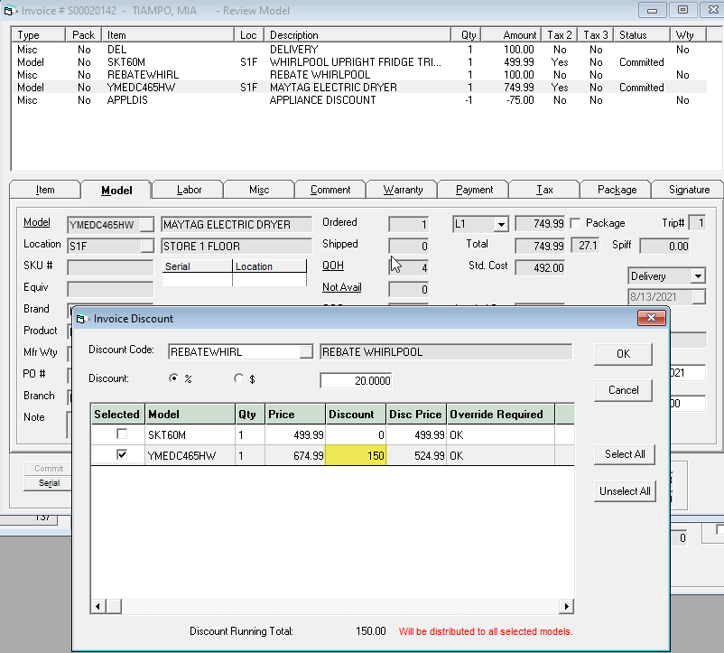The width and height of the screenshot is (724, 653).
Task: Click the Invoice Discount dialog title icon
Action: [82, 319]
